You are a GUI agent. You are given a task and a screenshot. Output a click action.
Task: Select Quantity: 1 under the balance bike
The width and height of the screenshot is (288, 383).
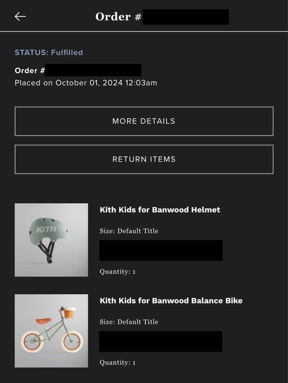pos(117,362)
